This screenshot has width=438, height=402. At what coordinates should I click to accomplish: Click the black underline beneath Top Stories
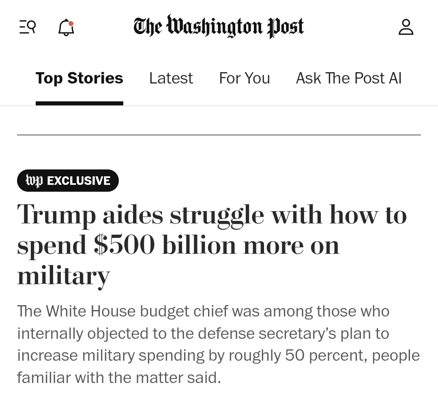click(79, 103)
